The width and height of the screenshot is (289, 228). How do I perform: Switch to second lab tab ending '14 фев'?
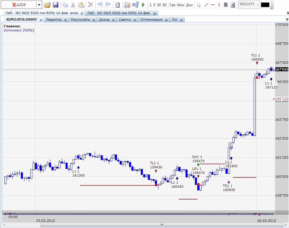(118, 13)
